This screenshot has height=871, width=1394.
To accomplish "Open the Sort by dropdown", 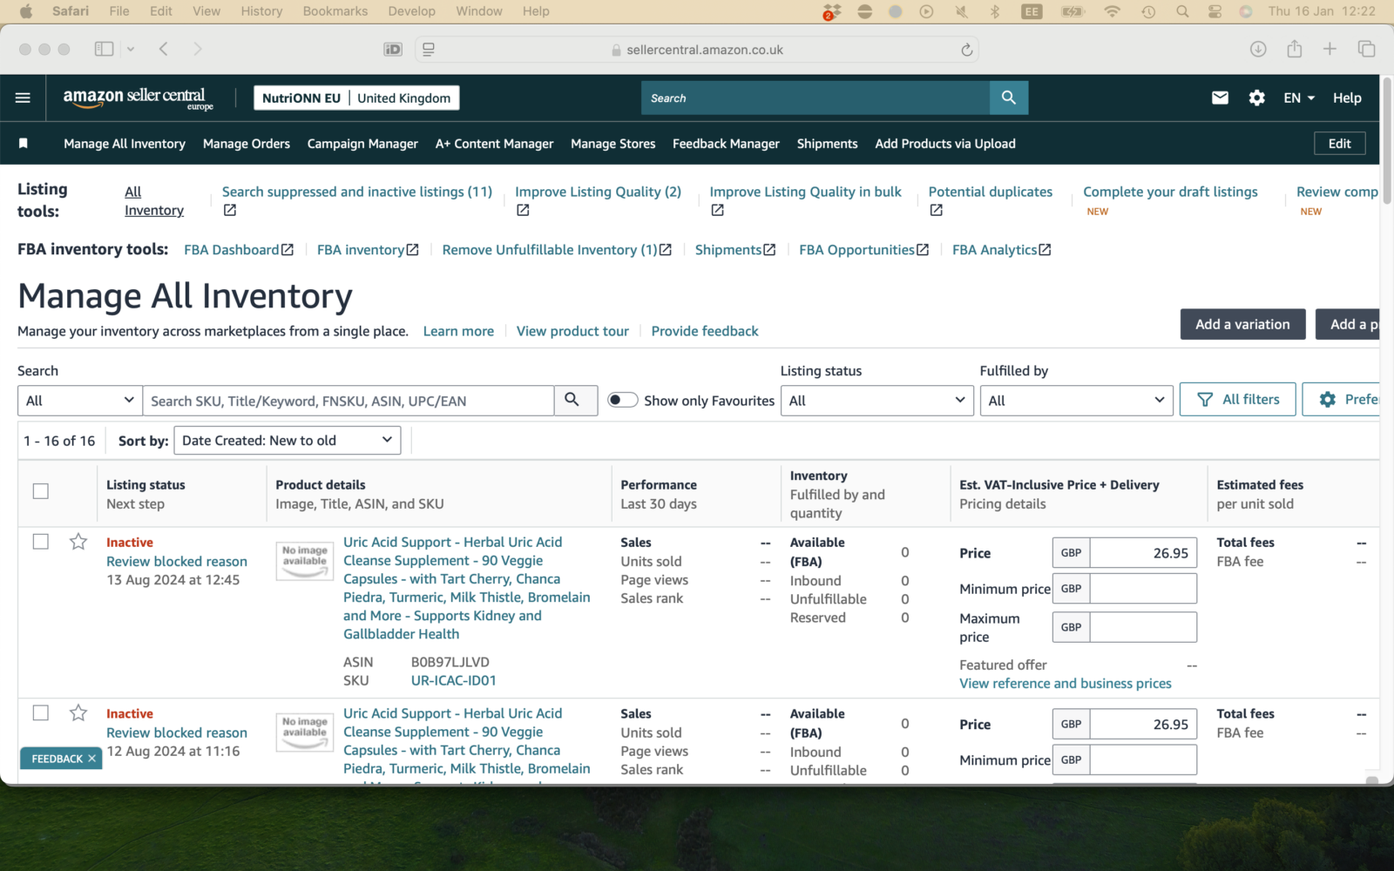I will [x=288, y=440].
